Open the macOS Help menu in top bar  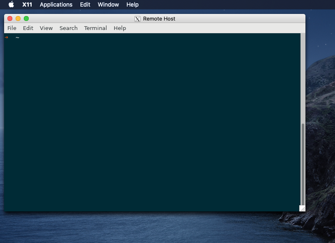point(133,5)
